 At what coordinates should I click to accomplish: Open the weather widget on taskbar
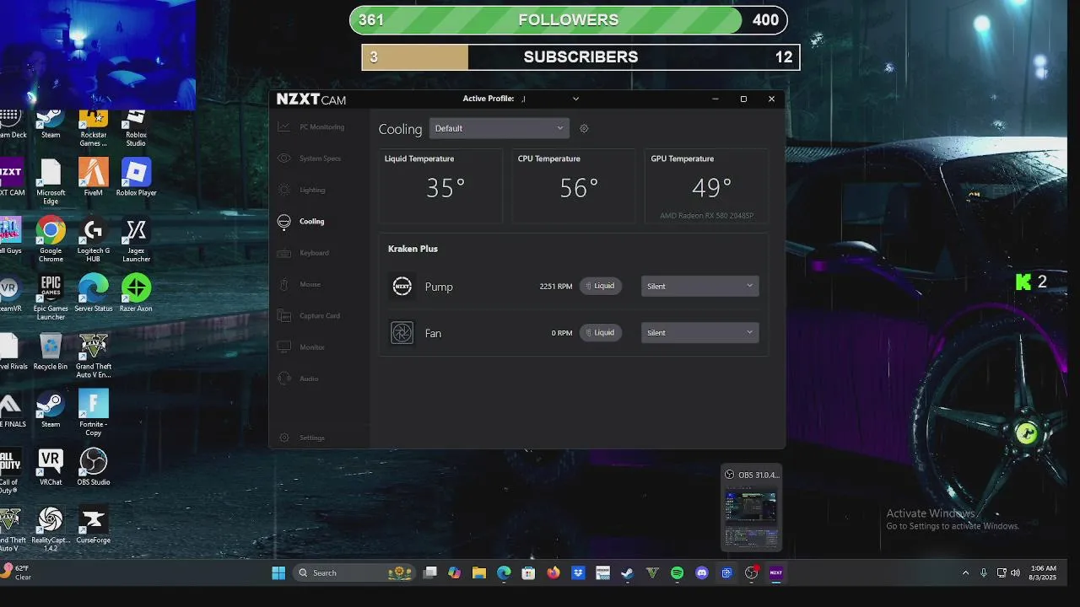[17, 573]
